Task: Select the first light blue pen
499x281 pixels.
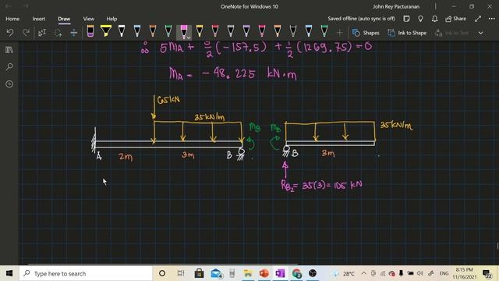Action: pos(137,31)
